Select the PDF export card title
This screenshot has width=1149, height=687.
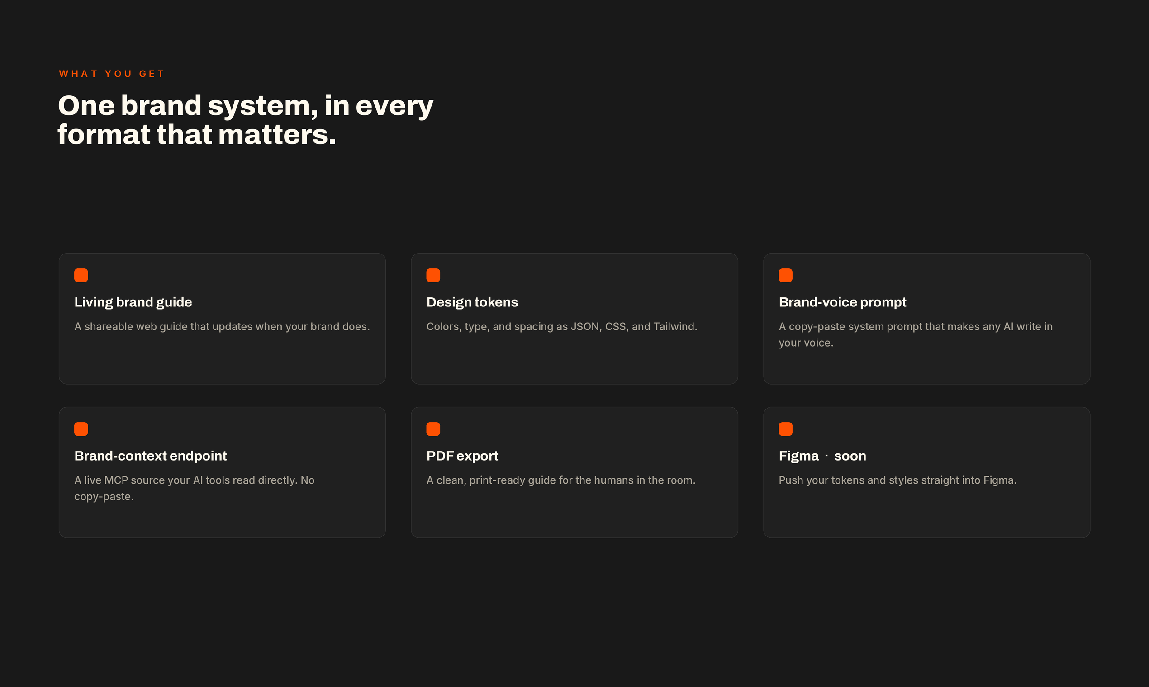tap(462, 456)
